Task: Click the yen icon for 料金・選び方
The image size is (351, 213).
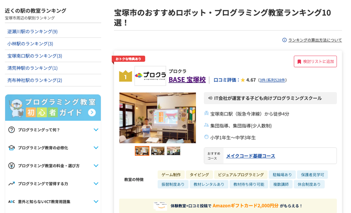Action: click(11, 166)
